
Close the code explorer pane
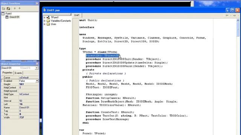70,14
